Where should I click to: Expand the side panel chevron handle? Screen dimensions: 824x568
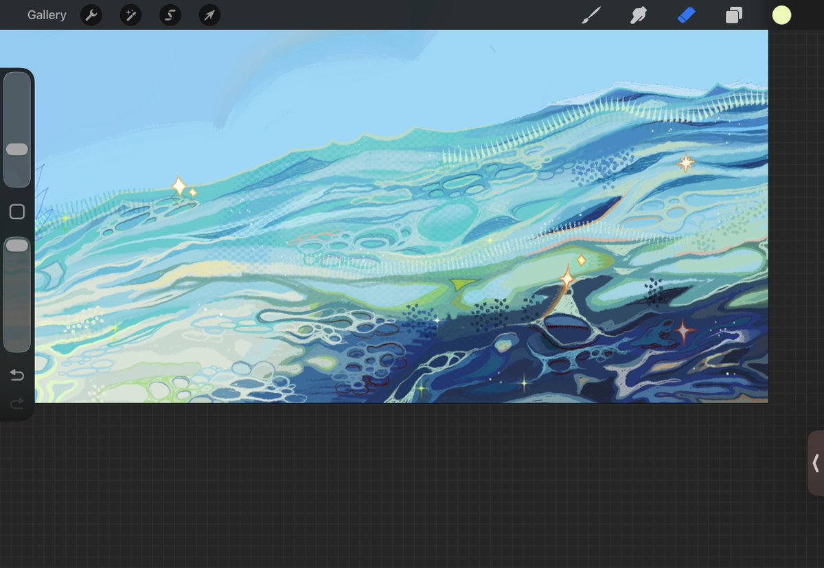[x=816, y=464]
